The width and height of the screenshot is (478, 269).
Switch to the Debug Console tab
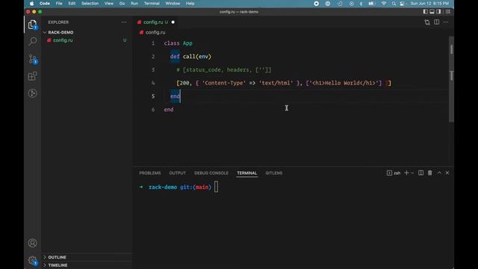(x=211, y=173)
